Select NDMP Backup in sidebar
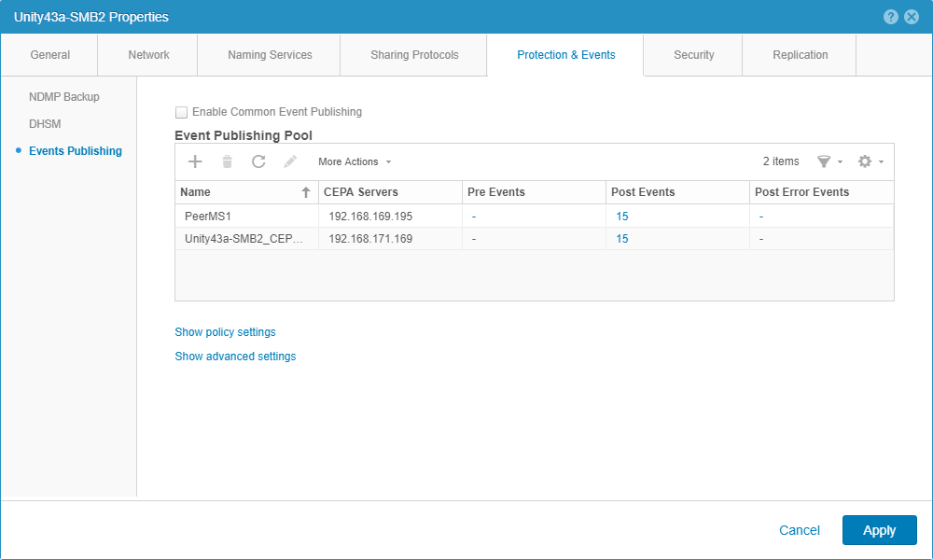 tap(63, 97)
